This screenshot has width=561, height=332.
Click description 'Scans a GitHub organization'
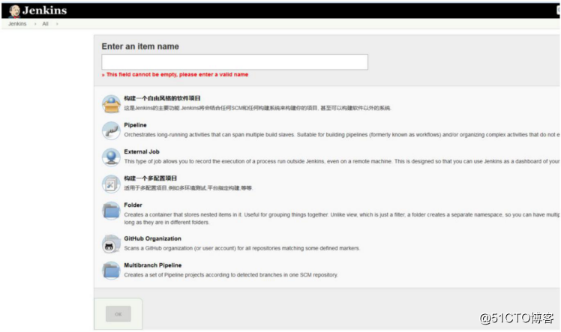click(241, 248)
